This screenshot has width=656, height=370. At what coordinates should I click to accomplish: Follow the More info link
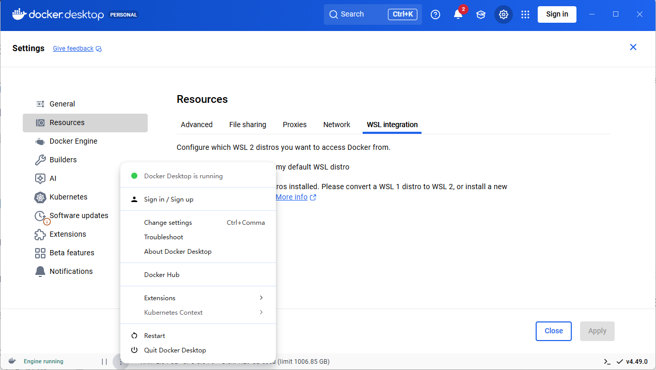click(x=296, y=197)
